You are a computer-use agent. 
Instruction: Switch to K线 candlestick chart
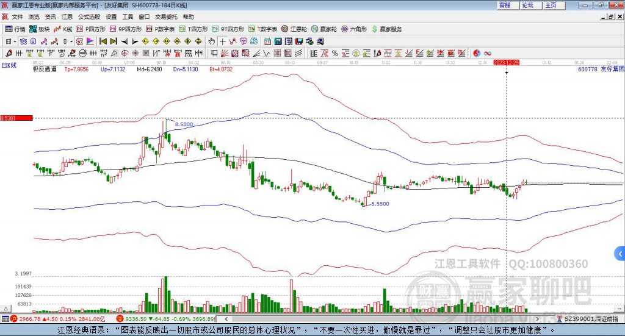coord(63,29)
